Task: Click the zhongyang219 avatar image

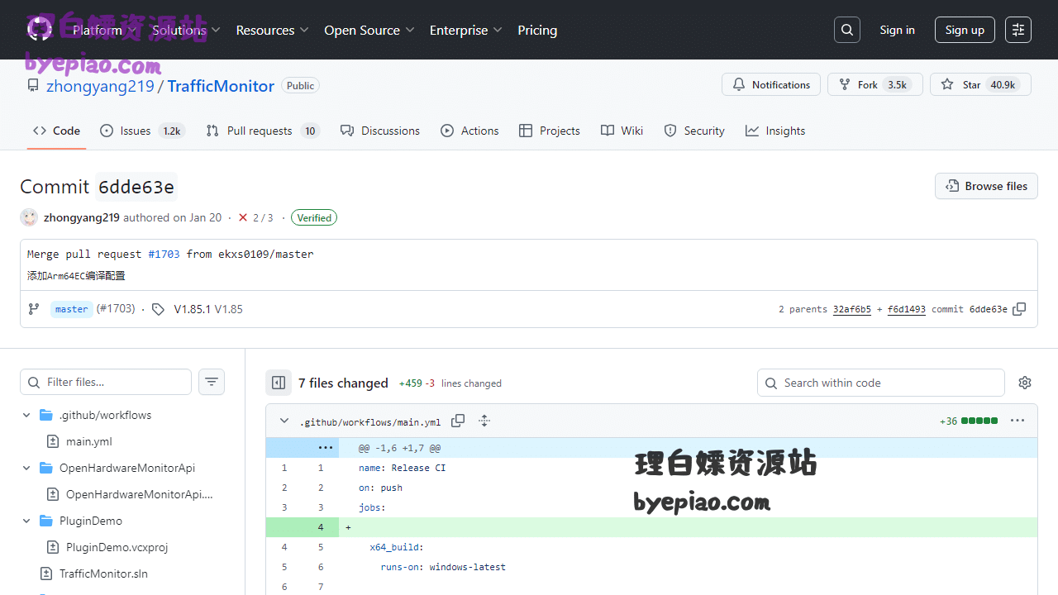Action: coord(29,217)
